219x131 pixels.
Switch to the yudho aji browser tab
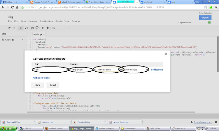(x=153, y=2)
